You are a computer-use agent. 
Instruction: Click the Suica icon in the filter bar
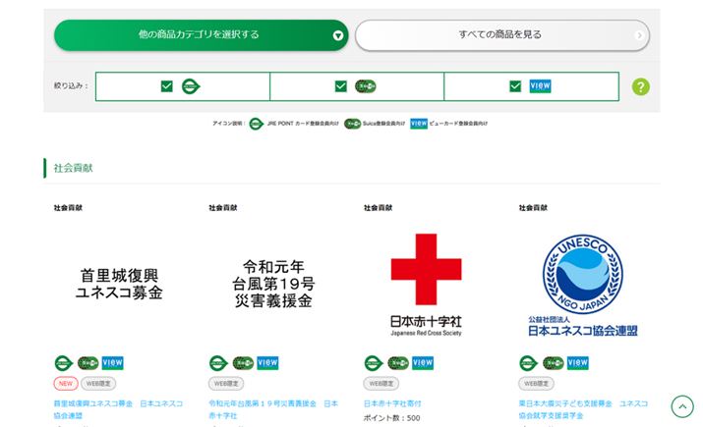click(x=366, y=86)
